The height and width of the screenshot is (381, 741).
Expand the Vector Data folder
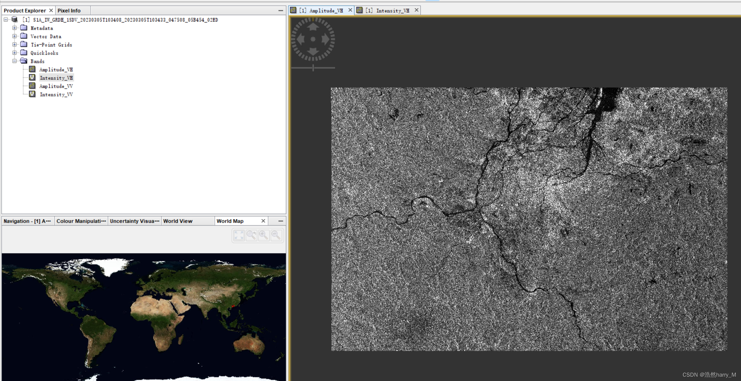point(14,36)
